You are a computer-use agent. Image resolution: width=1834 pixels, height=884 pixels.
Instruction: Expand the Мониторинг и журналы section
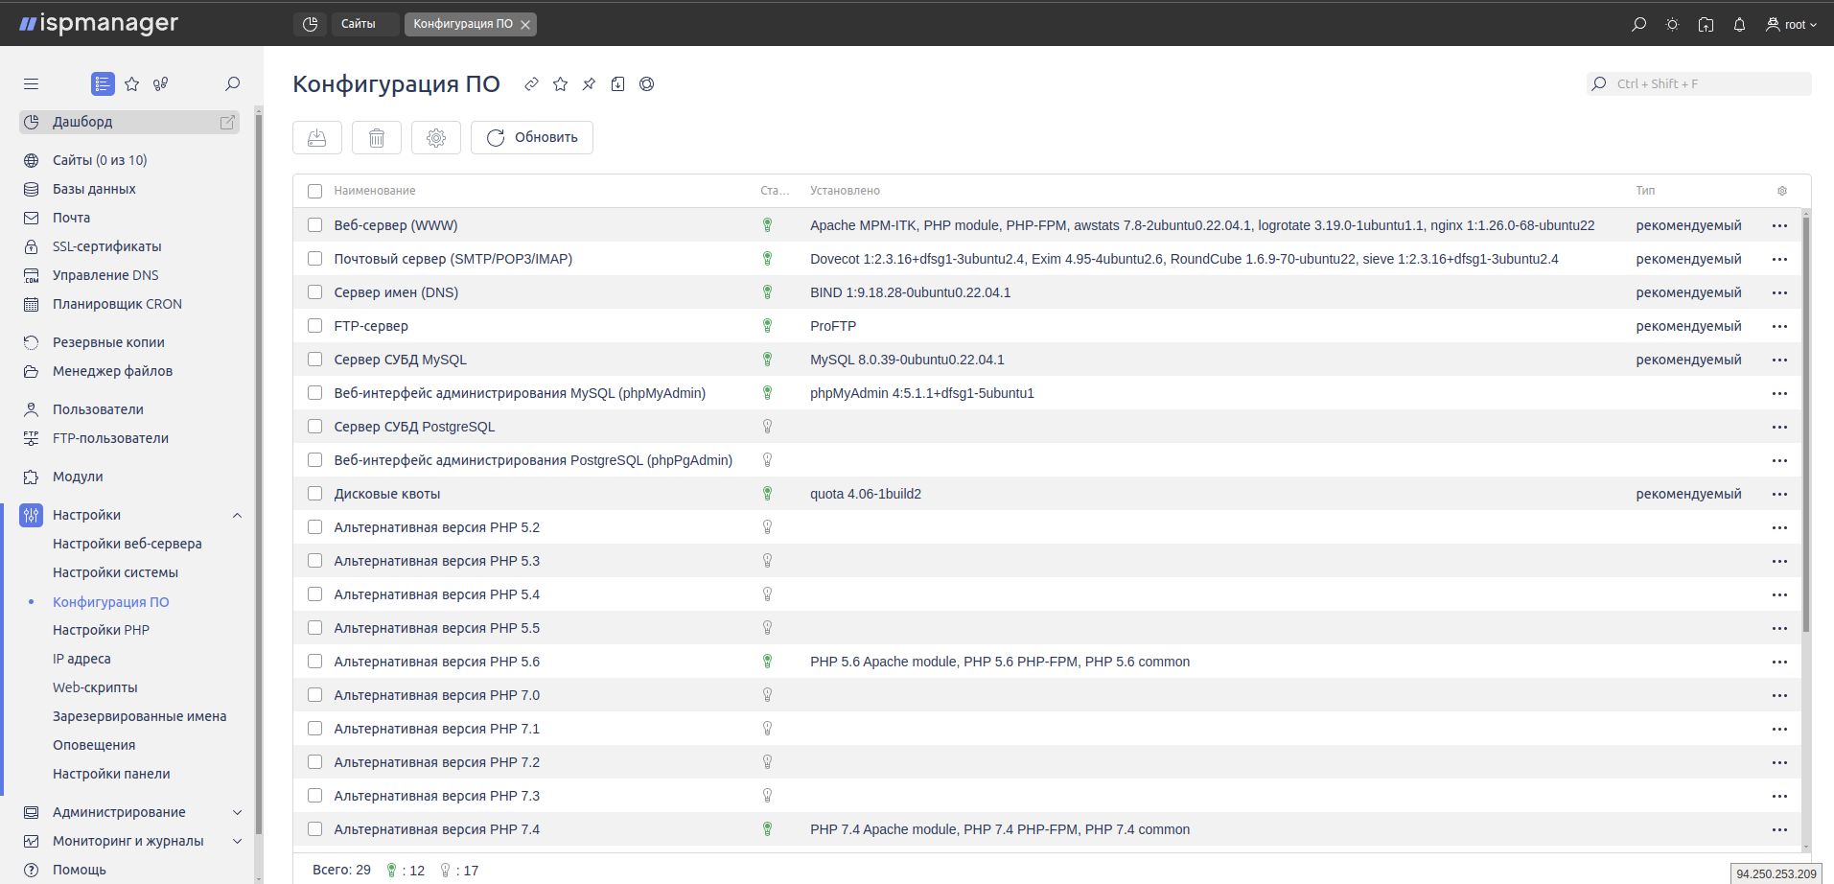pyautogui.click(x=237, y=841)
